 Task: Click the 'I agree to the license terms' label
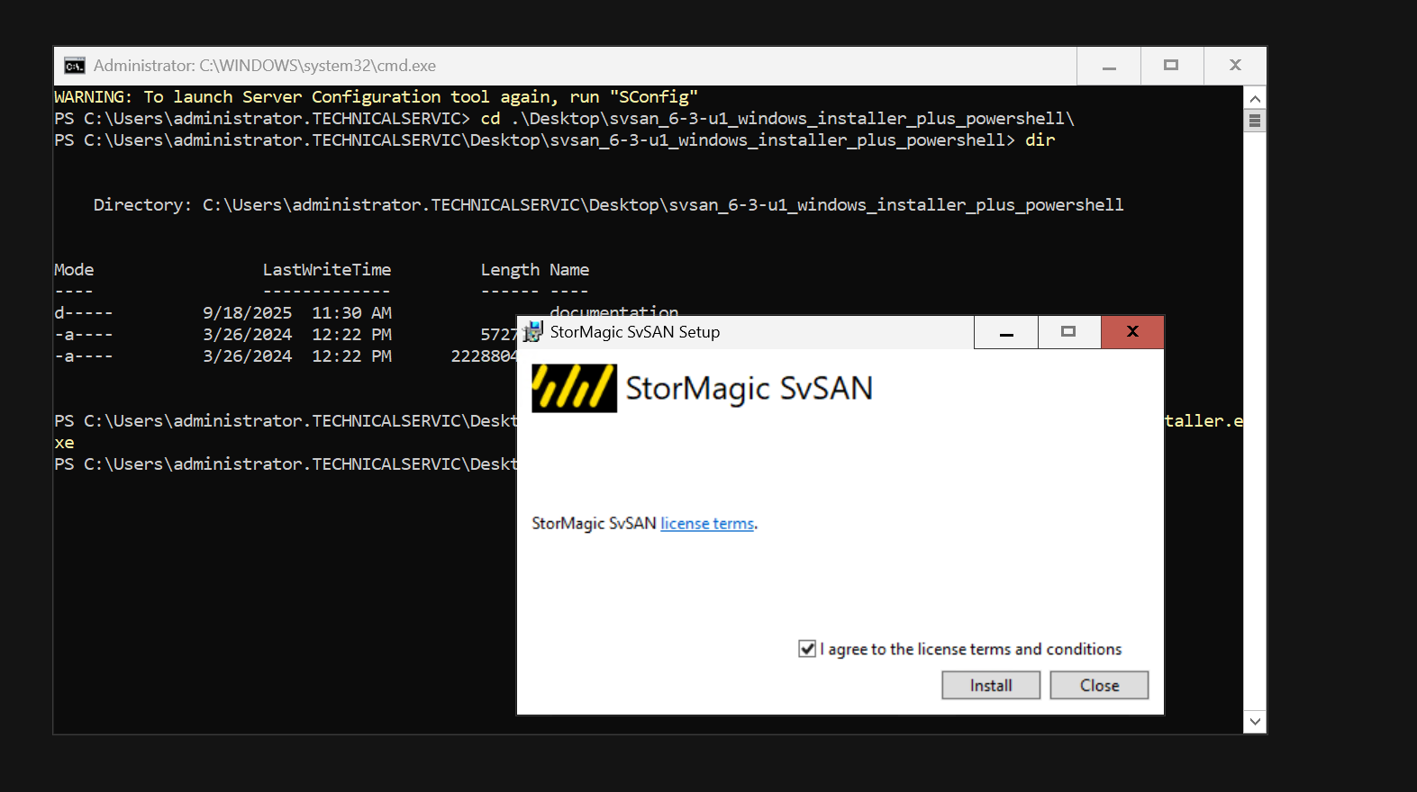971,649
